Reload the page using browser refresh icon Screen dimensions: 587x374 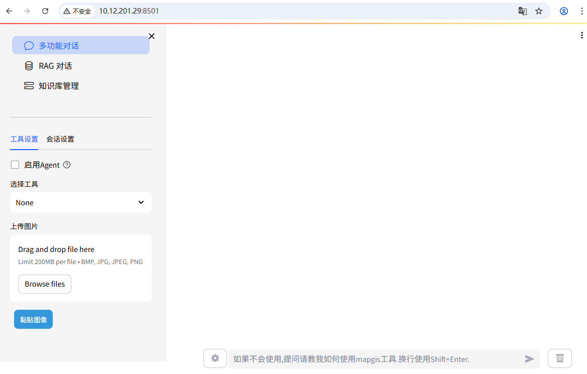[45, 11]
